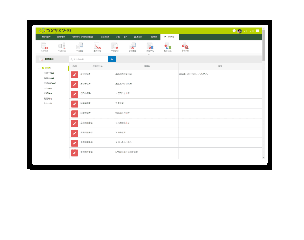Click red pencil icon for LAN接続 row

pyautogui.click(x=75, y=152)
